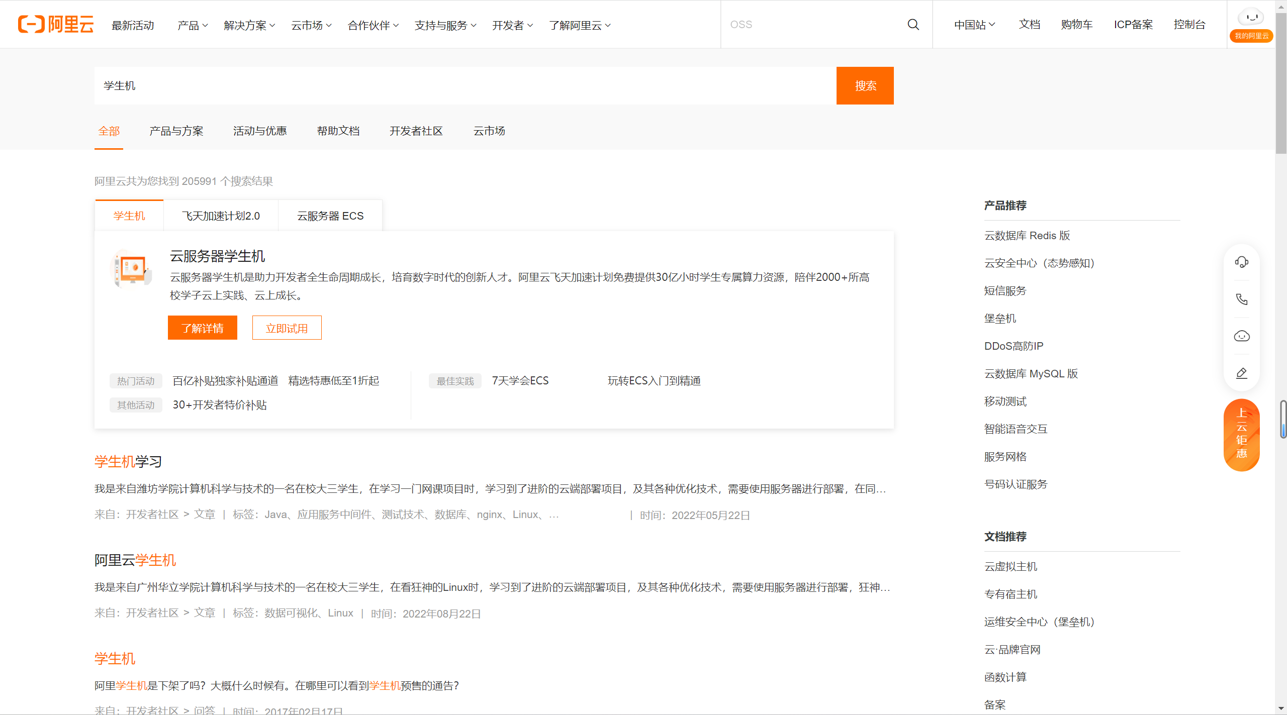Open the headset customer service icon
The height and width of the screenshot is (715, 1287).
[1241, 262]
